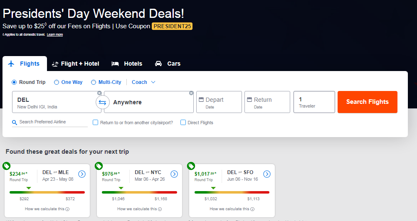This screenshot has width=417, height=221.
Task: Switch to the Flight + Hotel tab
Action: (75, 64)
